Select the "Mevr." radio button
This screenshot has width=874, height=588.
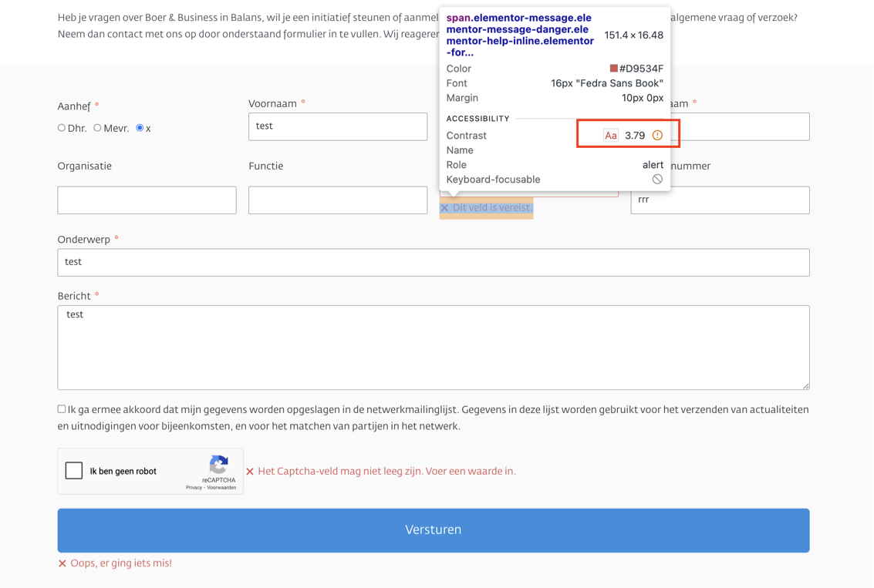(97, 128)
